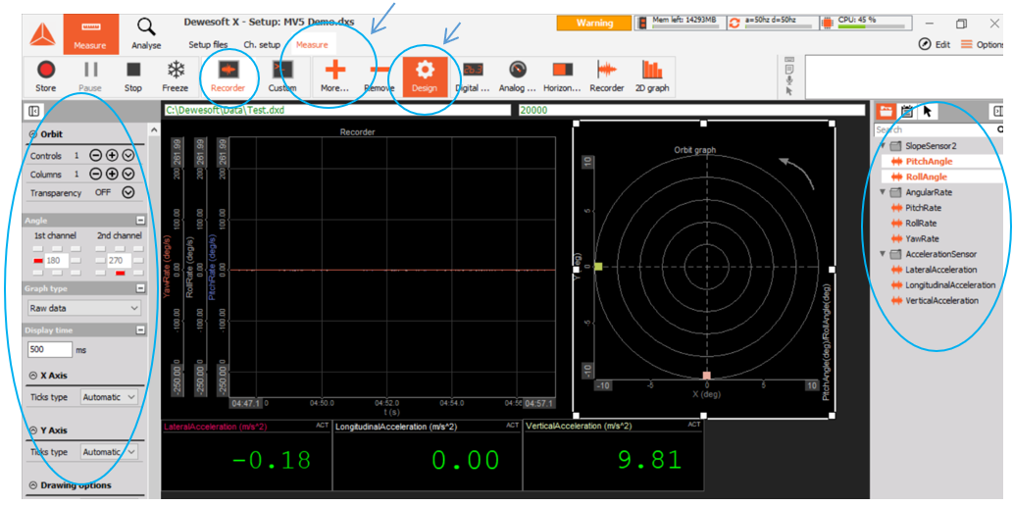Click the orange Warning indicator

594,24
